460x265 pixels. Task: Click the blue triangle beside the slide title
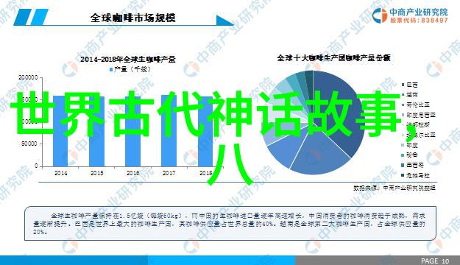[224, 21]
